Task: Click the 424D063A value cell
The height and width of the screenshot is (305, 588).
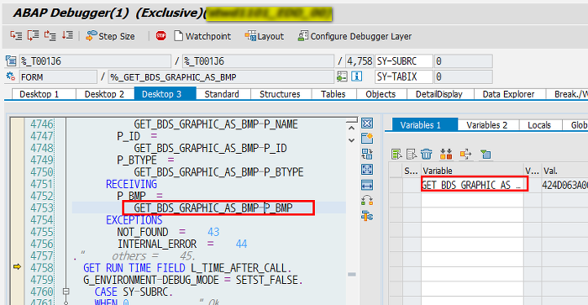Action: tap(564, 185)
